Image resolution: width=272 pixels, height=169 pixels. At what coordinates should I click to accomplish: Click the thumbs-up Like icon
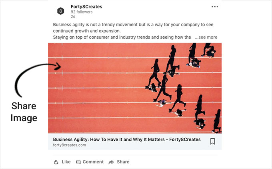tap(56, 162)
